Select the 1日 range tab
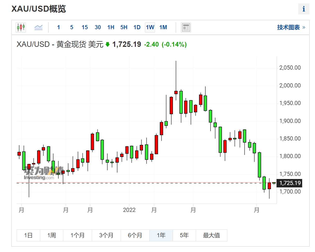The image size is (315, 252). click(x=28, y=235)
